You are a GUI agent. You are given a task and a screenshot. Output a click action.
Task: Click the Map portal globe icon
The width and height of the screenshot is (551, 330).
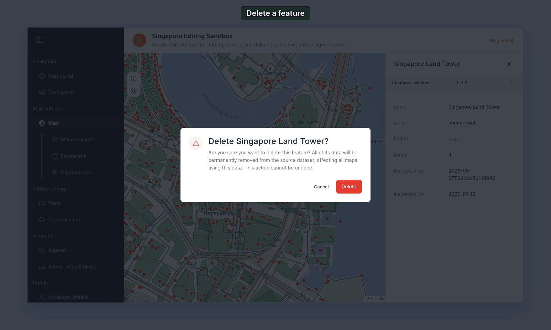pyautogui.click(x=42, y=76)
